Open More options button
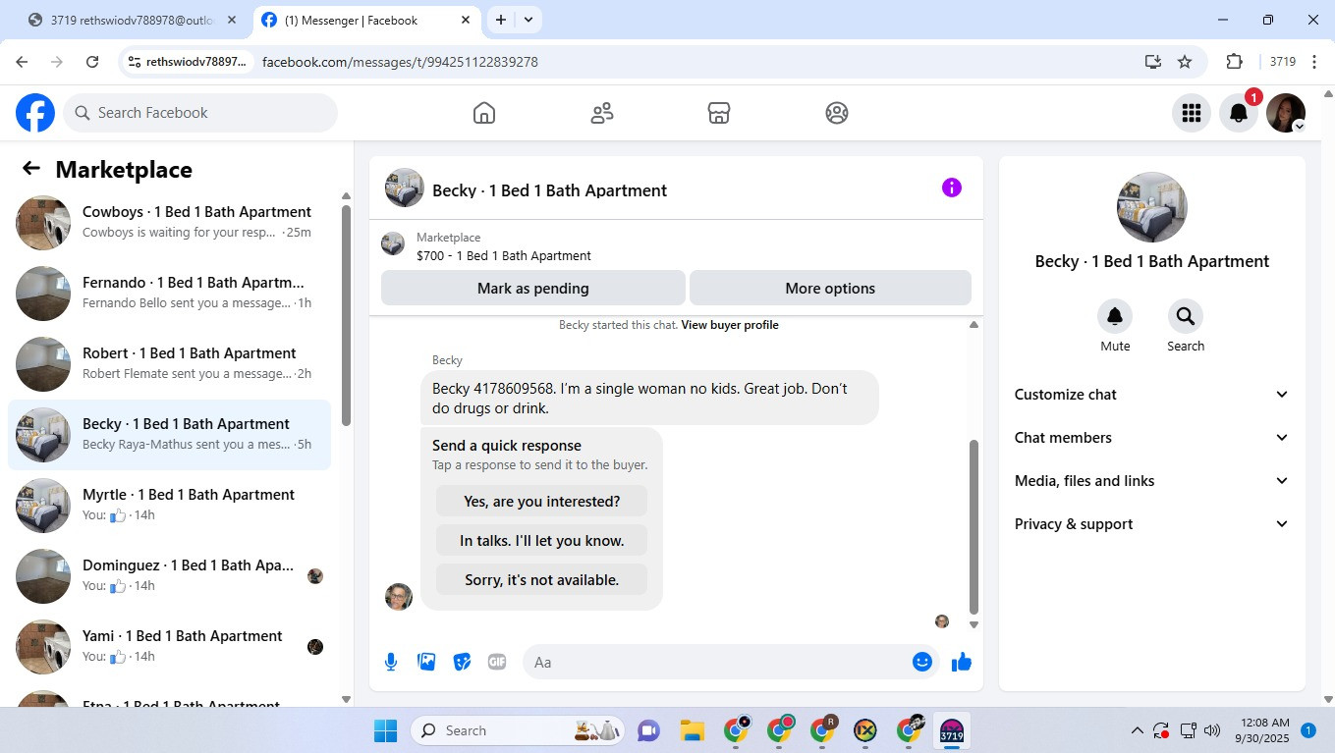1335x753 pixels. click(830, 289)
